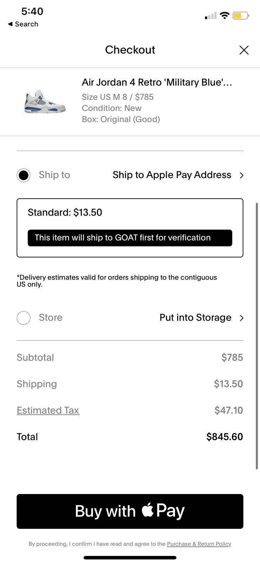Tap the Air Jordan 4 Retro product title

coord(157,82)
